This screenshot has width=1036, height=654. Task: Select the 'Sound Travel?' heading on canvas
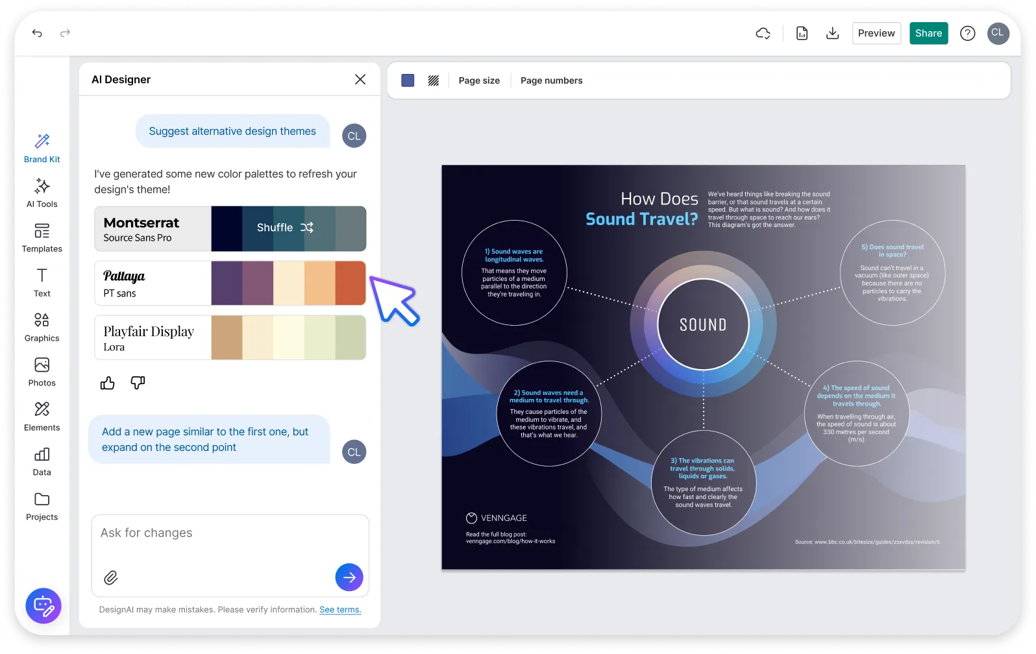641,219
